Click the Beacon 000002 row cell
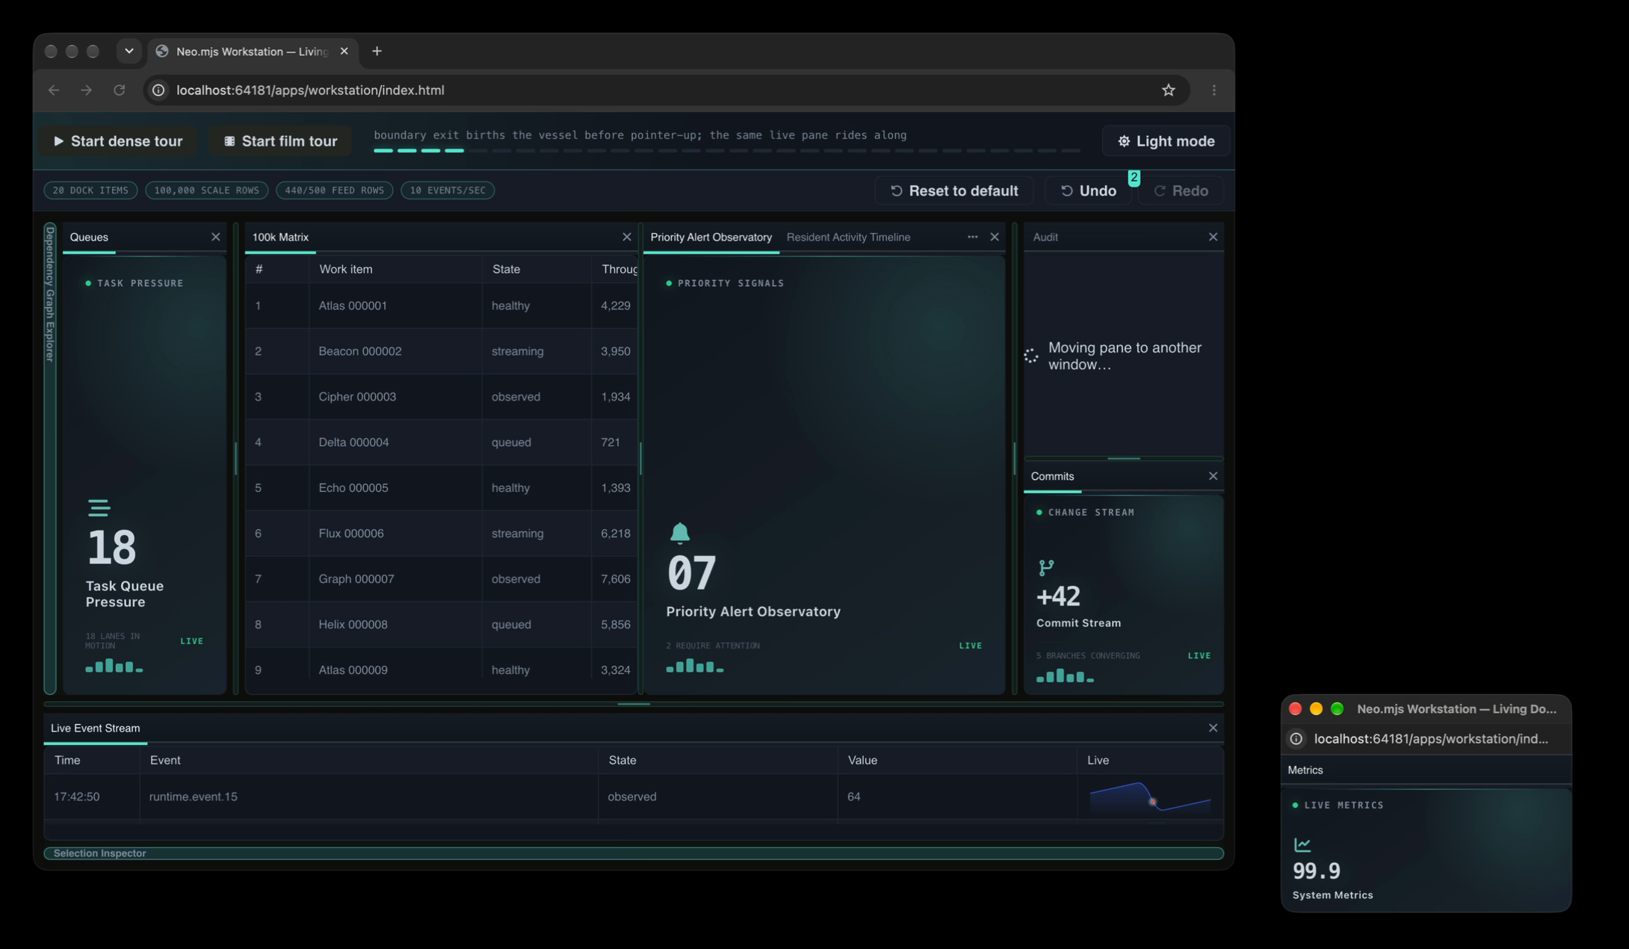This screenshot has height=949, width=1629. (x=395, y=351)
